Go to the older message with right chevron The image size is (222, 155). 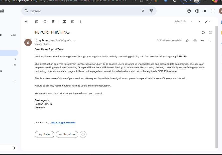click(199, 21)
